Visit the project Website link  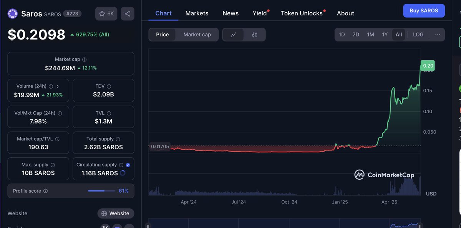pyautogui.click(x=116, y=213)
